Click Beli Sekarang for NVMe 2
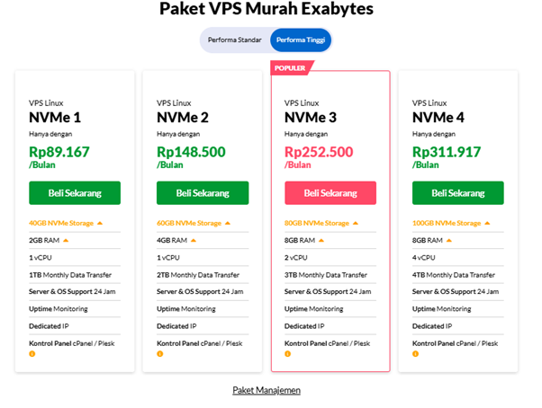Viewport: 542px width, 408px height. [203, 193]
